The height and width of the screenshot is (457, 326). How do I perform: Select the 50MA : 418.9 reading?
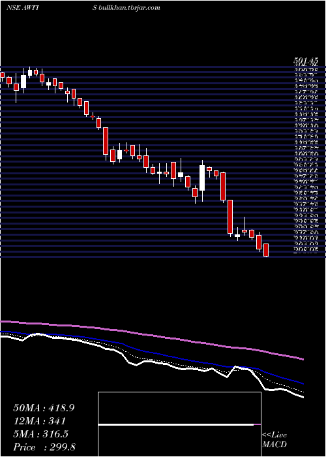point(44,408)
